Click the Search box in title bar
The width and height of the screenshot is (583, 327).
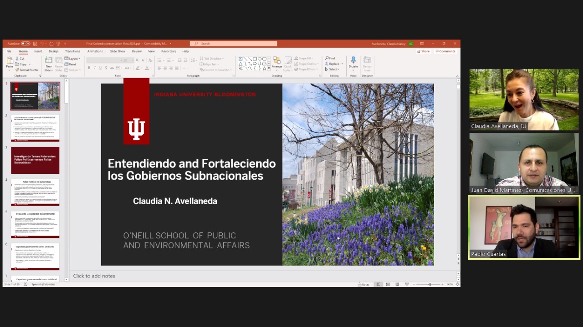click(x=233, y=44)
